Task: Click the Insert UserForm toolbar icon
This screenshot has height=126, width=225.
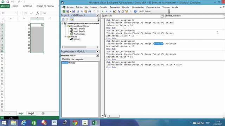Action: pyautogui.click(x=68, y=12)
